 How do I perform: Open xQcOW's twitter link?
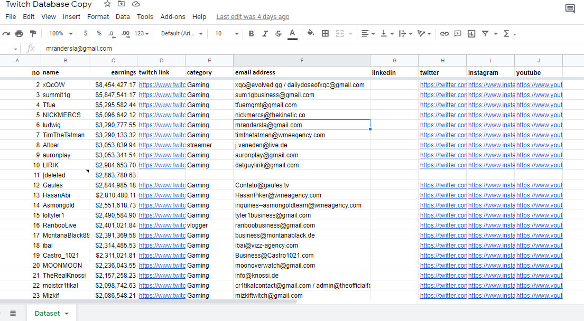point(442,84)
